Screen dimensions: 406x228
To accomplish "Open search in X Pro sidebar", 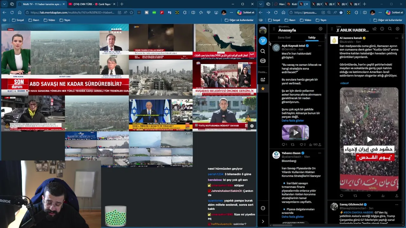I will (x=263, y=51).
